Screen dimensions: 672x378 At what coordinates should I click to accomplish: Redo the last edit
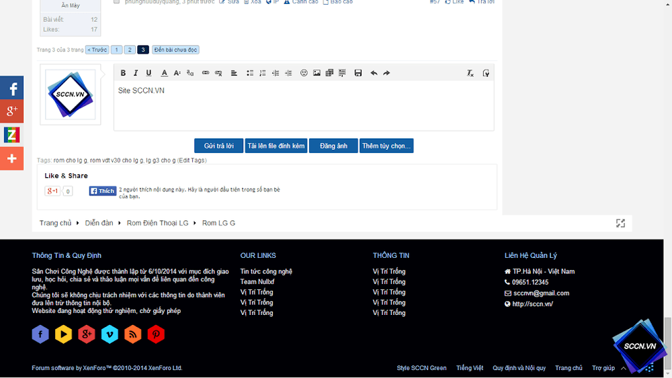point(386,73)
